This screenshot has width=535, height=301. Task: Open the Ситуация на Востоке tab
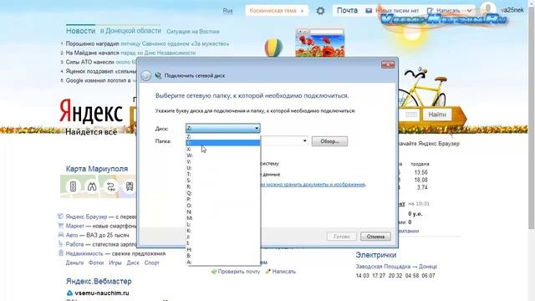(193, 32)
